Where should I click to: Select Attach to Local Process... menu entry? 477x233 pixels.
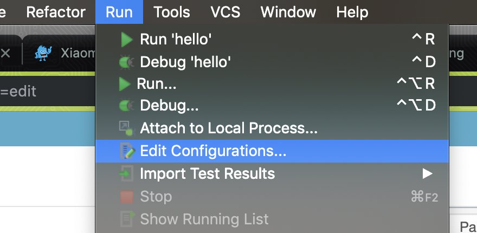[228, 128]
